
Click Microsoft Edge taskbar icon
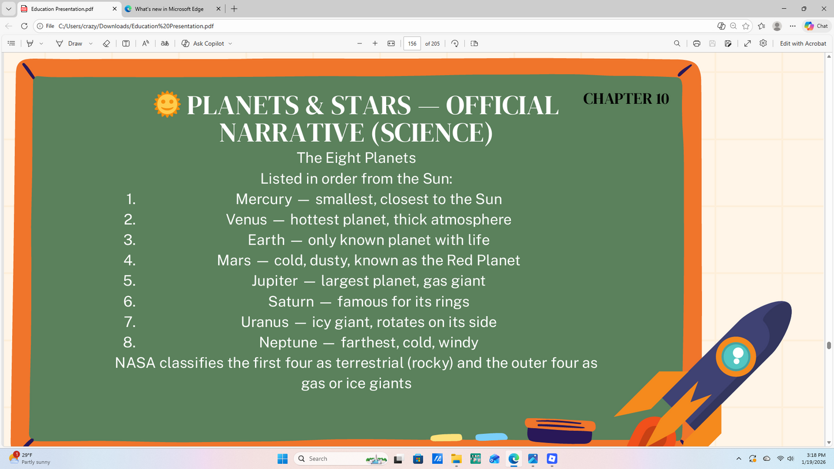coord(514,459)
